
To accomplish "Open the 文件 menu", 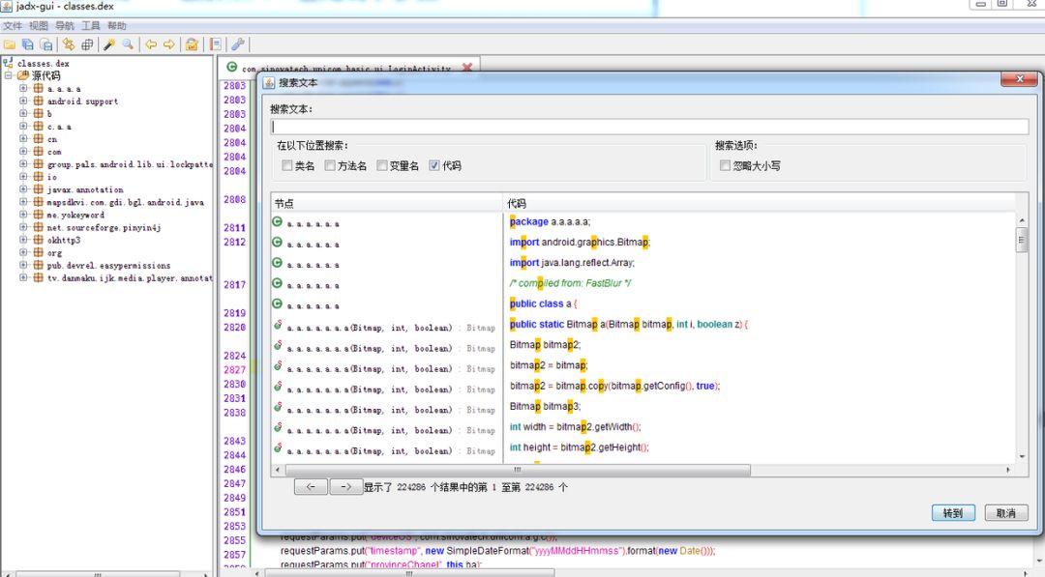I will click(x=13, y=26).
